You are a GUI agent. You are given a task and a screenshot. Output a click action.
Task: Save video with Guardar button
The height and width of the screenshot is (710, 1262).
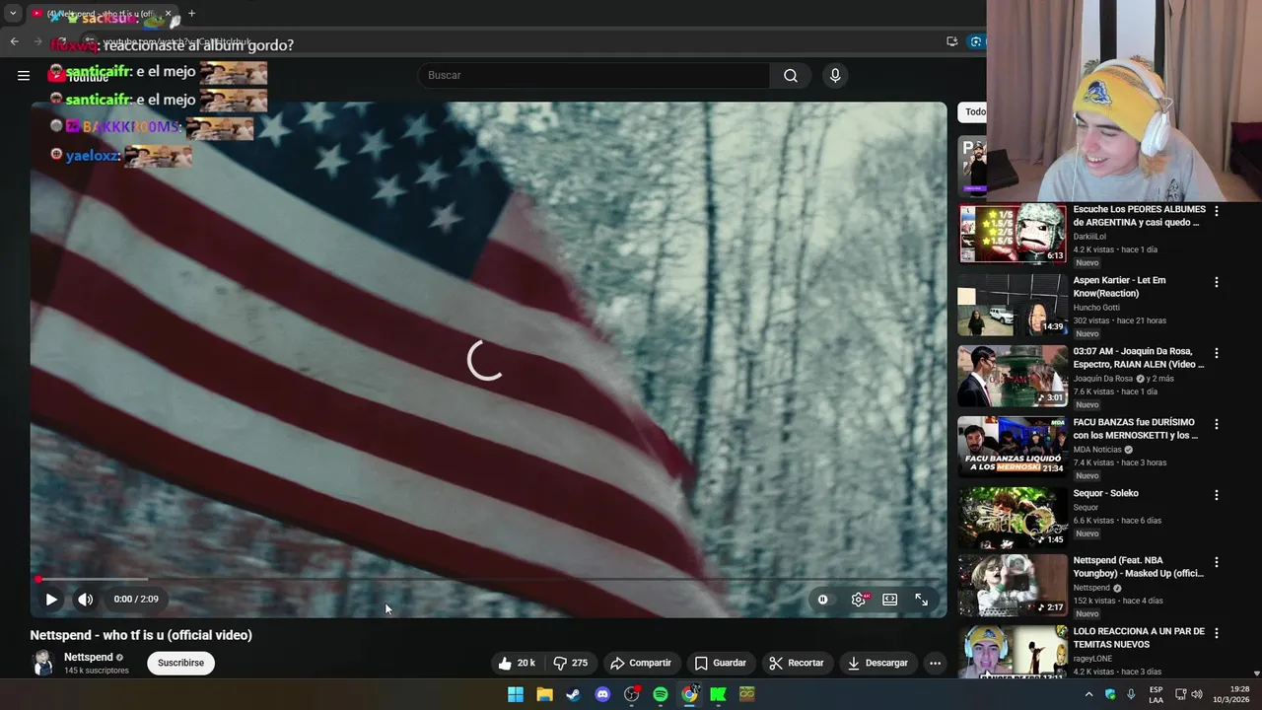pyautogui.click(x=720, y=663)
